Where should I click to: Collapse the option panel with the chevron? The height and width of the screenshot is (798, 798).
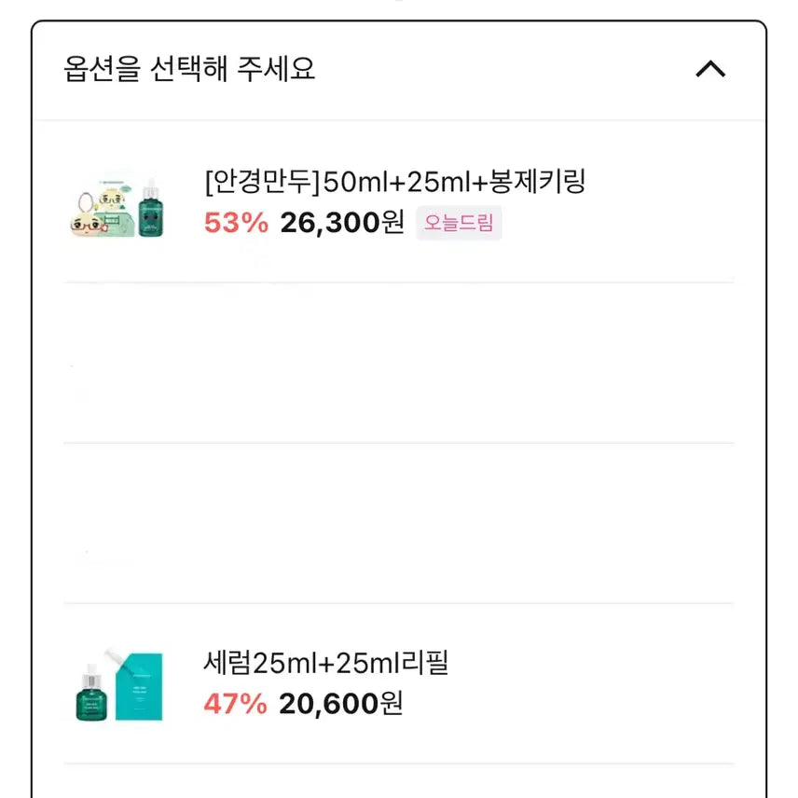coord(712,69)
